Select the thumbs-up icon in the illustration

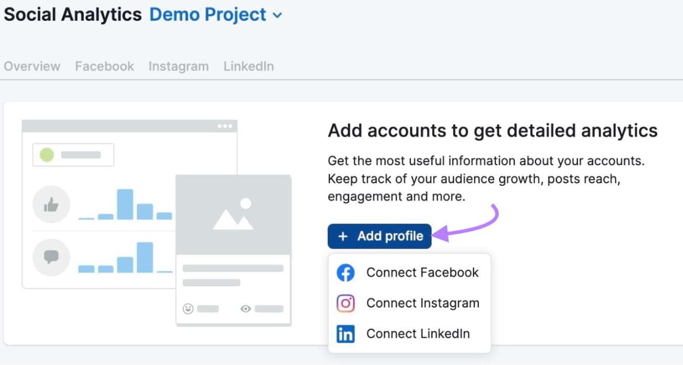[51, 204]
